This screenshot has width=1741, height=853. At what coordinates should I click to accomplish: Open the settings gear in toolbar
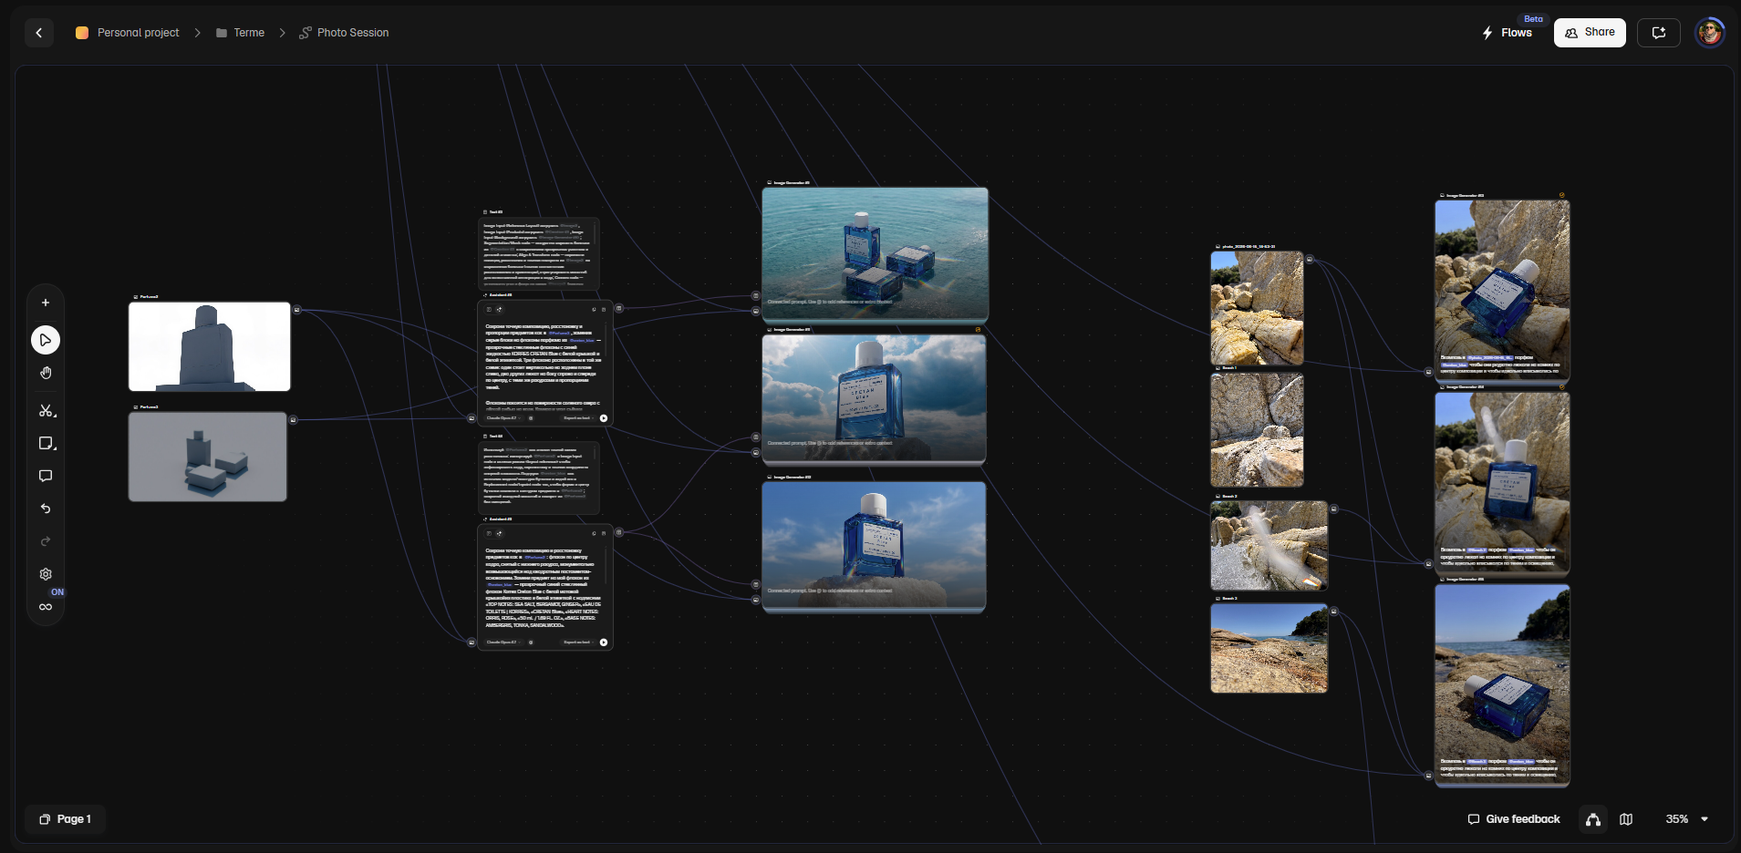point(46,574)
